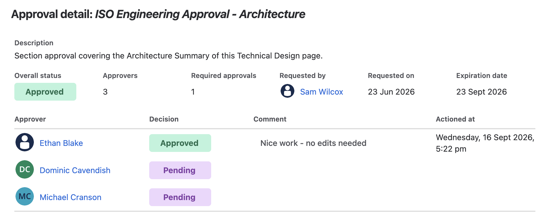Click the 'Requested by' label
This screenshot has width=548, height=223.
tap(302, 76)
